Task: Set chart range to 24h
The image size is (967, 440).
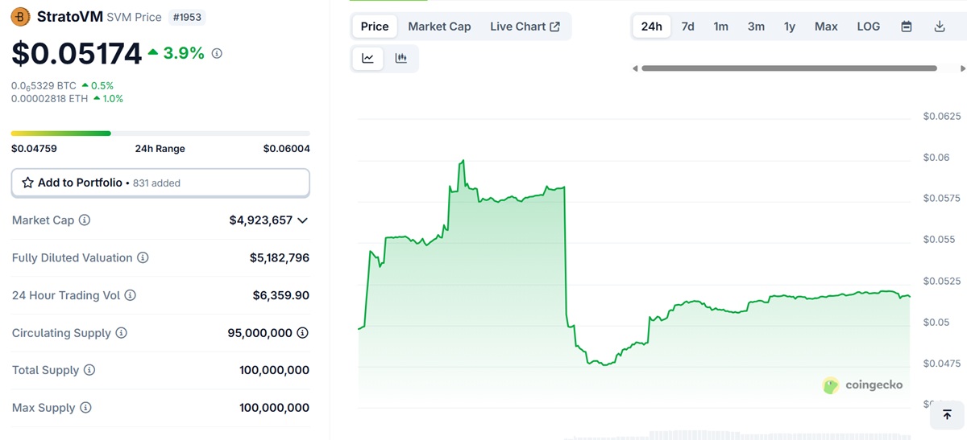Action: (x=652, y=27)
